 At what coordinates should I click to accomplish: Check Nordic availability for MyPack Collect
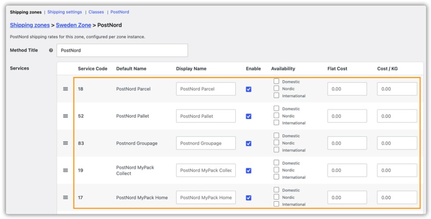276,170
